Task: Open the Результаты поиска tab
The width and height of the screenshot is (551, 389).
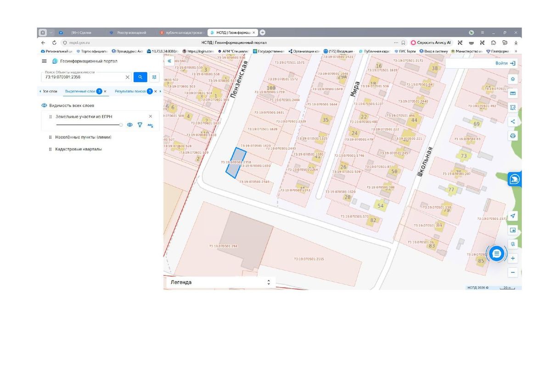Action: 130,91
